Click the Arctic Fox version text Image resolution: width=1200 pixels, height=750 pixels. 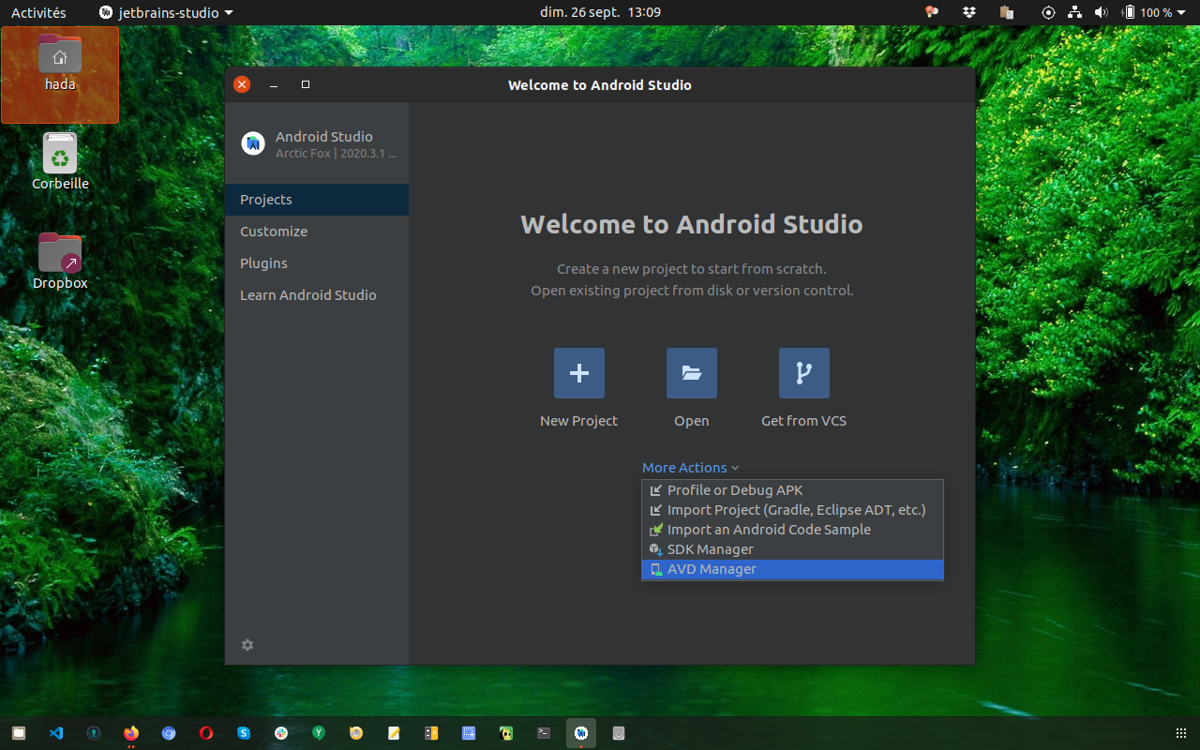336,154
